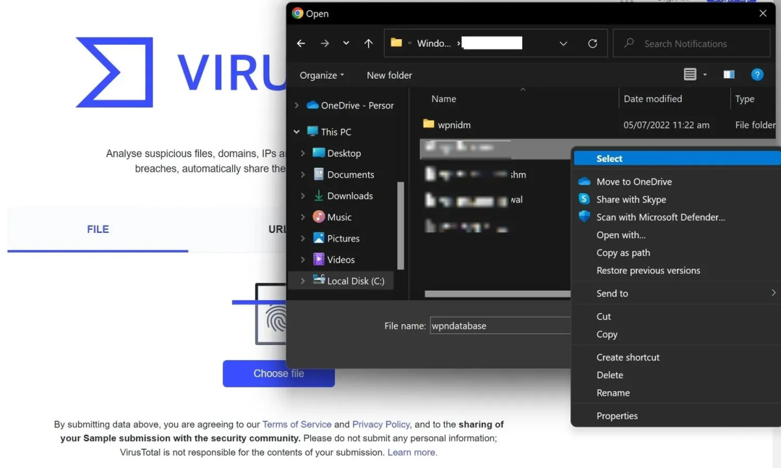Click the Back arrow in the Open dialog
781x468 pixels.
pos(301,43)
